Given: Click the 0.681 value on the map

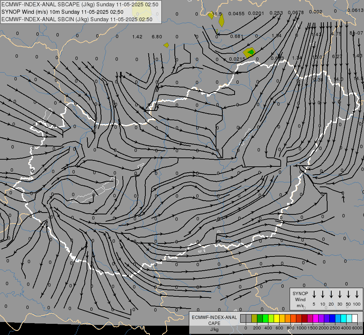Looking at the screenshot, I should click(237, 36).
